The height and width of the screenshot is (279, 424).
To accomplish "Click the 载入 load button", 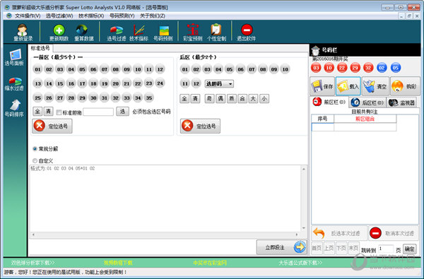I will click(x=348, y=86).
